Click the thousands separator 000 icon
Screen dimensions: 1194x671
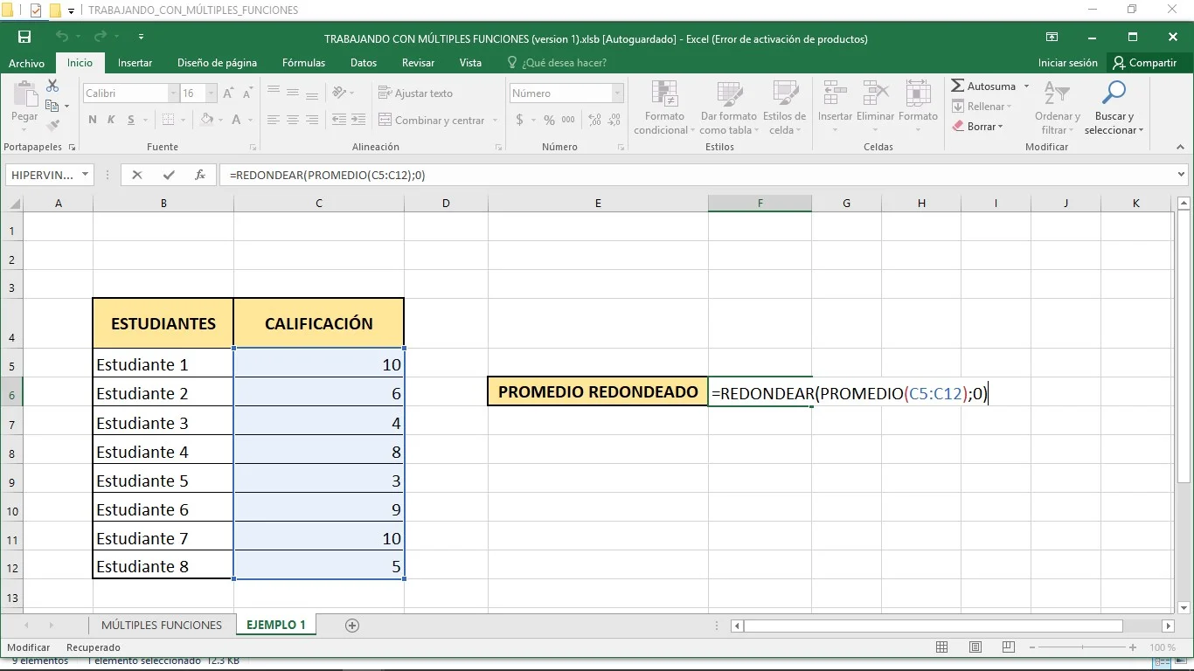(568, 120)
